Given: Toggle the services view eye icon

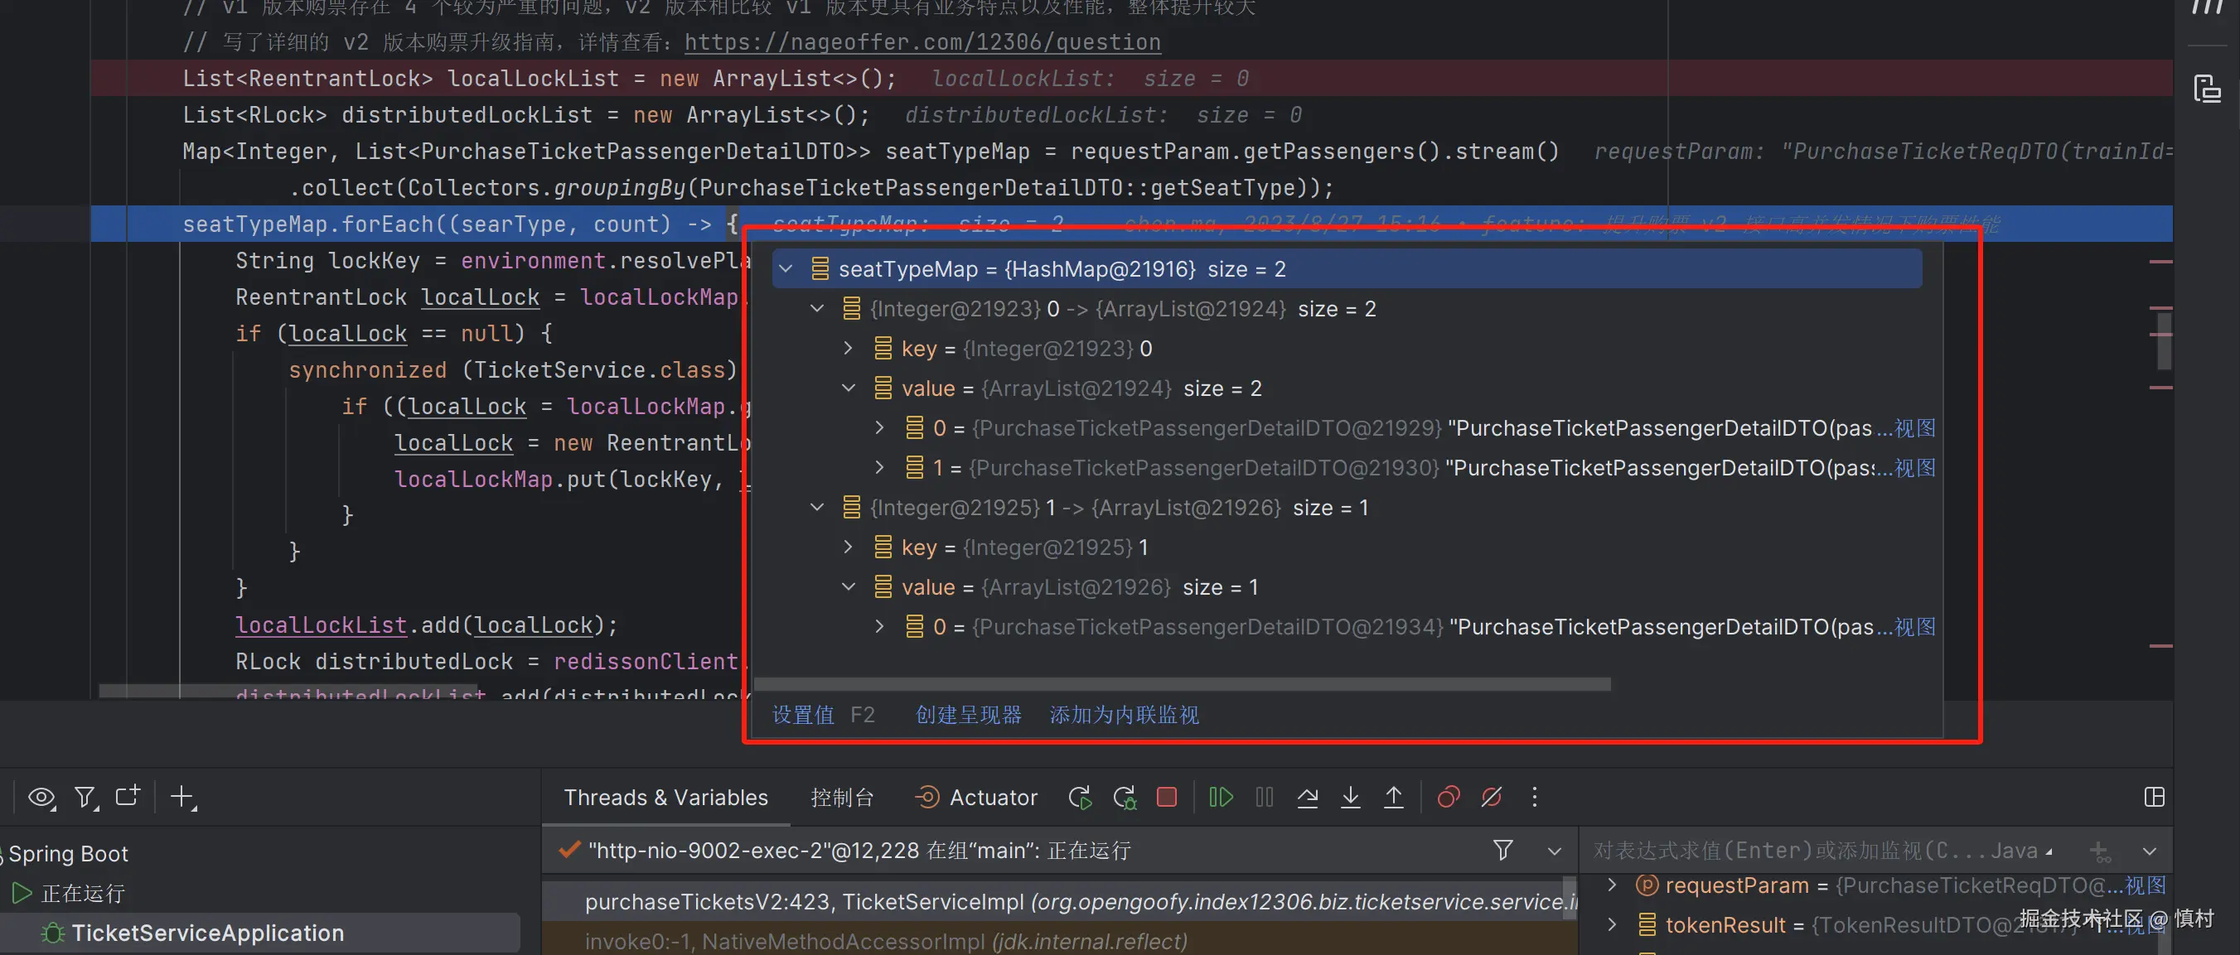Looking at the screenshot, I should pos(41,797).
